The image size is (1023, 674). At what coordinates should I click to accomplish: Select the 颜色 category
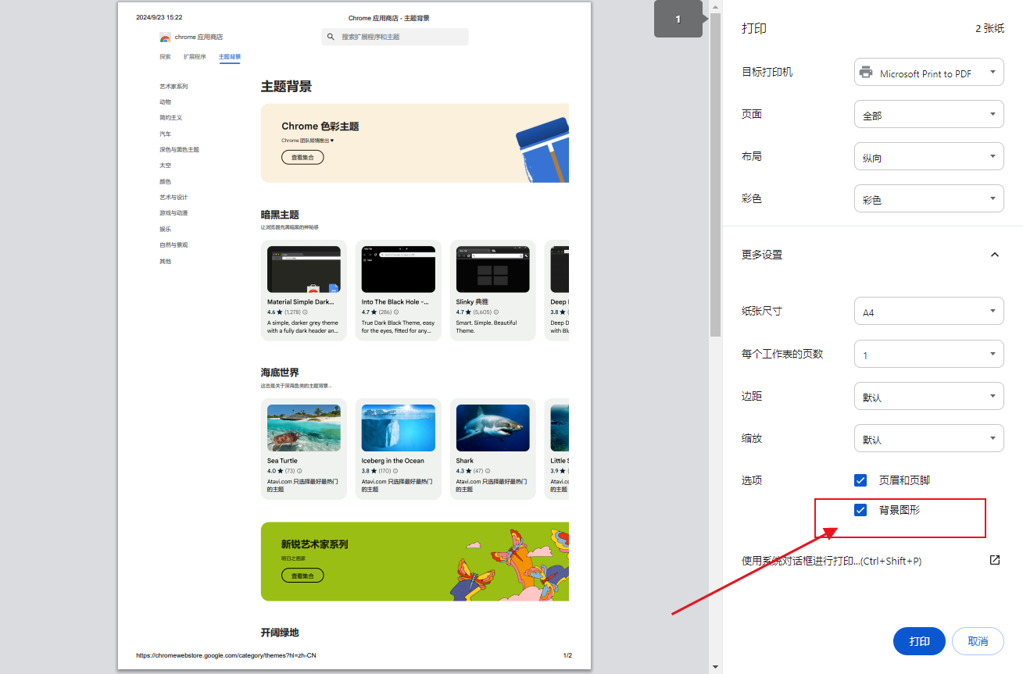click(x=165, y=181)
